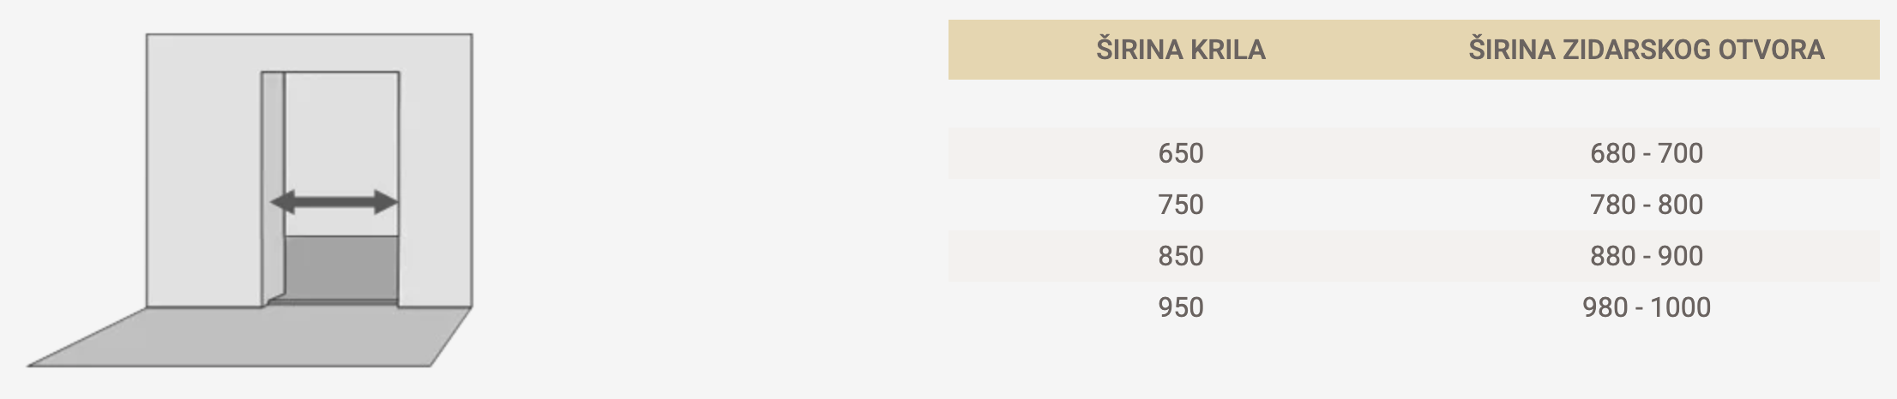This screenshot has height=399, width=1897.
Task: Select the ŠIRINA ZIDARSKOG OTVORA column header
Action: pos(1646,50)
